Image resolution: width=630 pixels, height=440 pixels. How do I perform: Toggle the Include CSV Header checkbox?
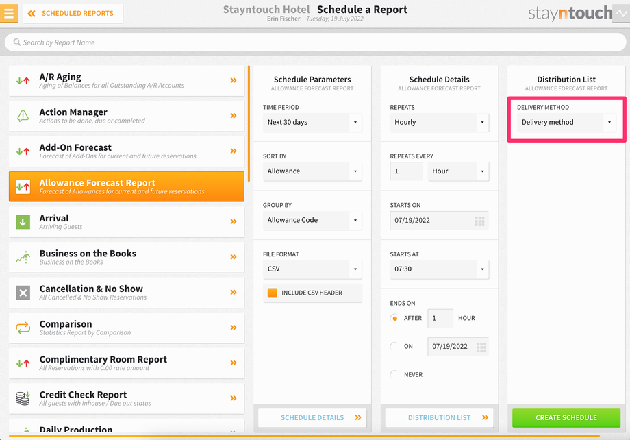273,293
